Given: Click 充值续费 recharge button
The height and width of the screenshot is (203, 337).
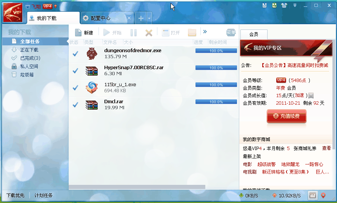Looking at the screenshot, I should tap(286, 116).
